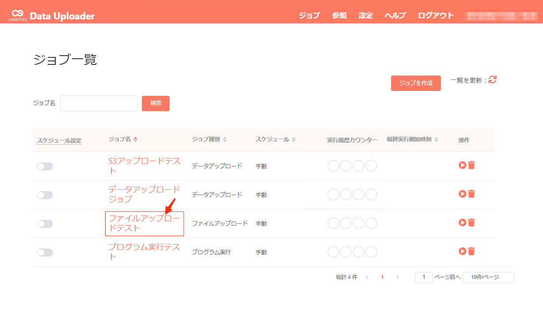The image size is (543, 328).
Task: Run the S3アップロードテスト job
Action: click(x=463, y=165)
